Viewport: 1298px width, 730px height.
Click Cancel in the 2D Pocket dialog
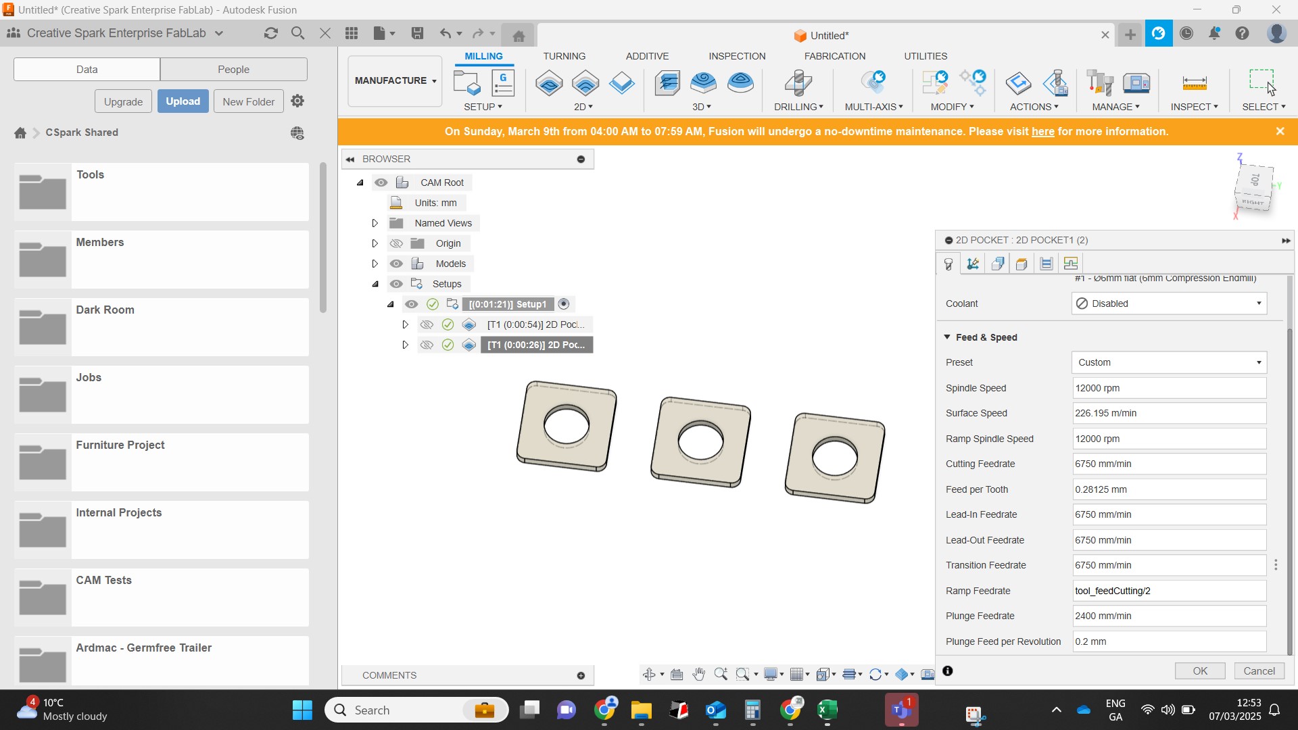coord(1259,671)
